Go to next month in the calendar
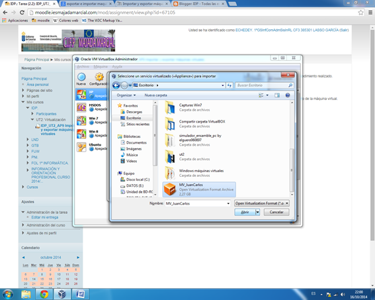375x300 pixels. 78,258
